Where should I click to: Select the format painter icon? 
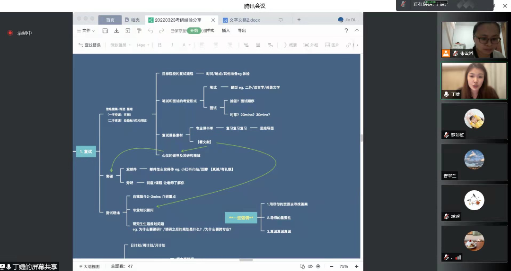[139, 31]
